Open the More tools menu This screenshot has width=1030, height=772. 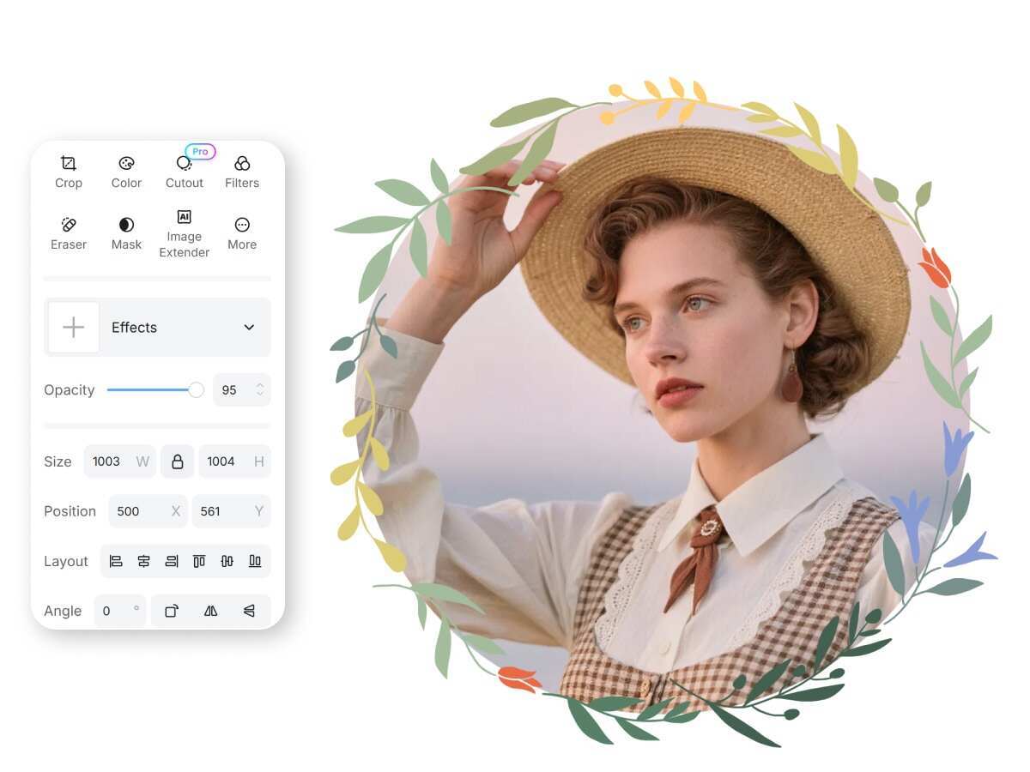point(242,233)
